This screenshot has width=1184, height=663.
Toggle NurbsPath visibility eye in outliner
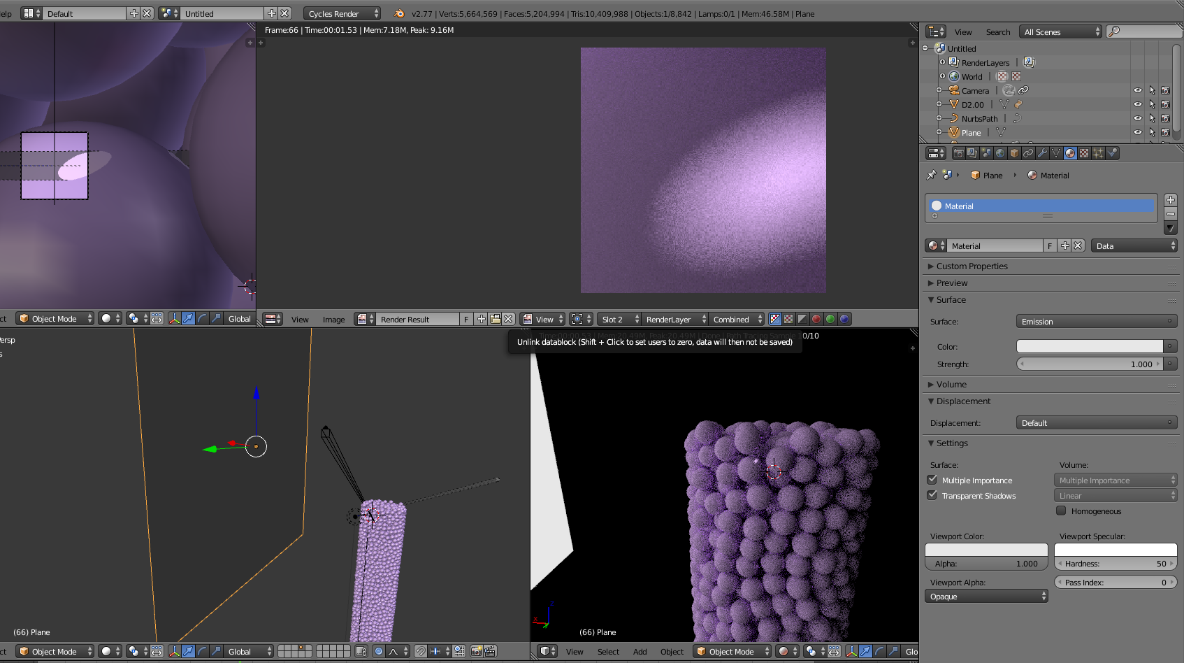(1137, 118)
